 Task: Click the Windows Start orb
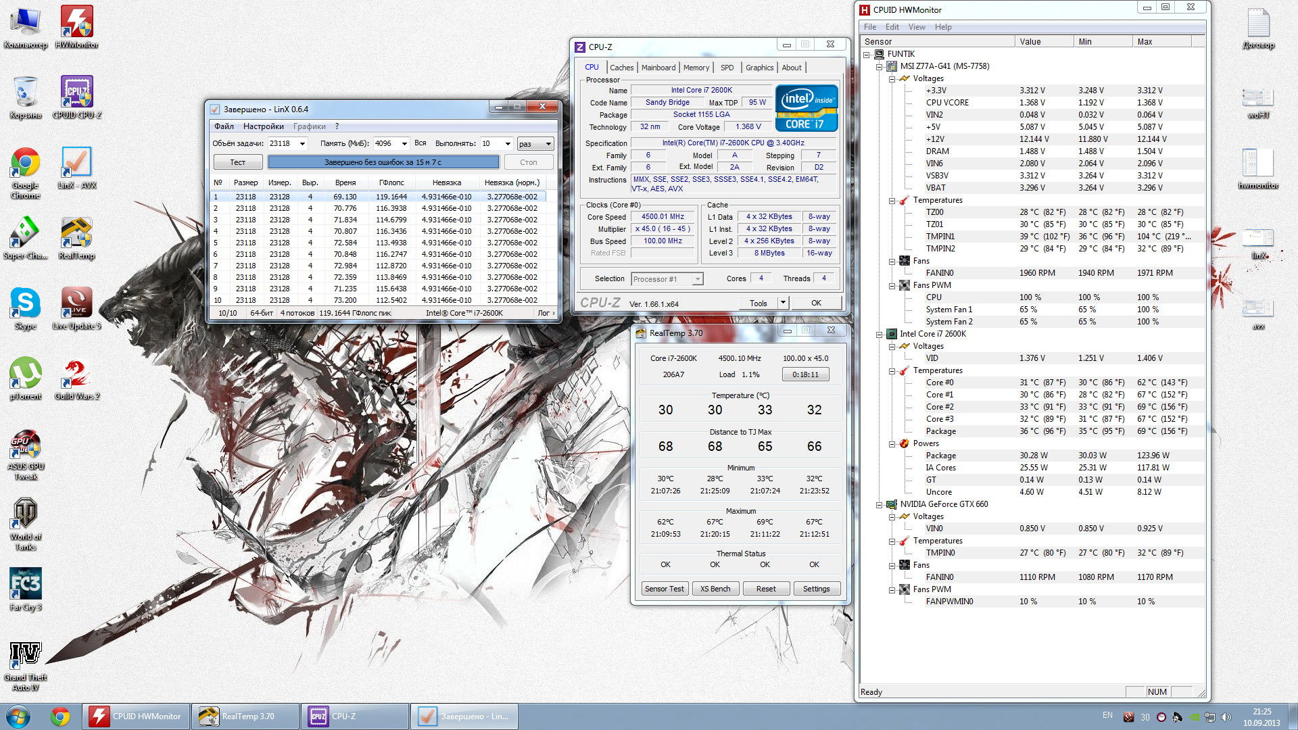[x=18, y=716]
